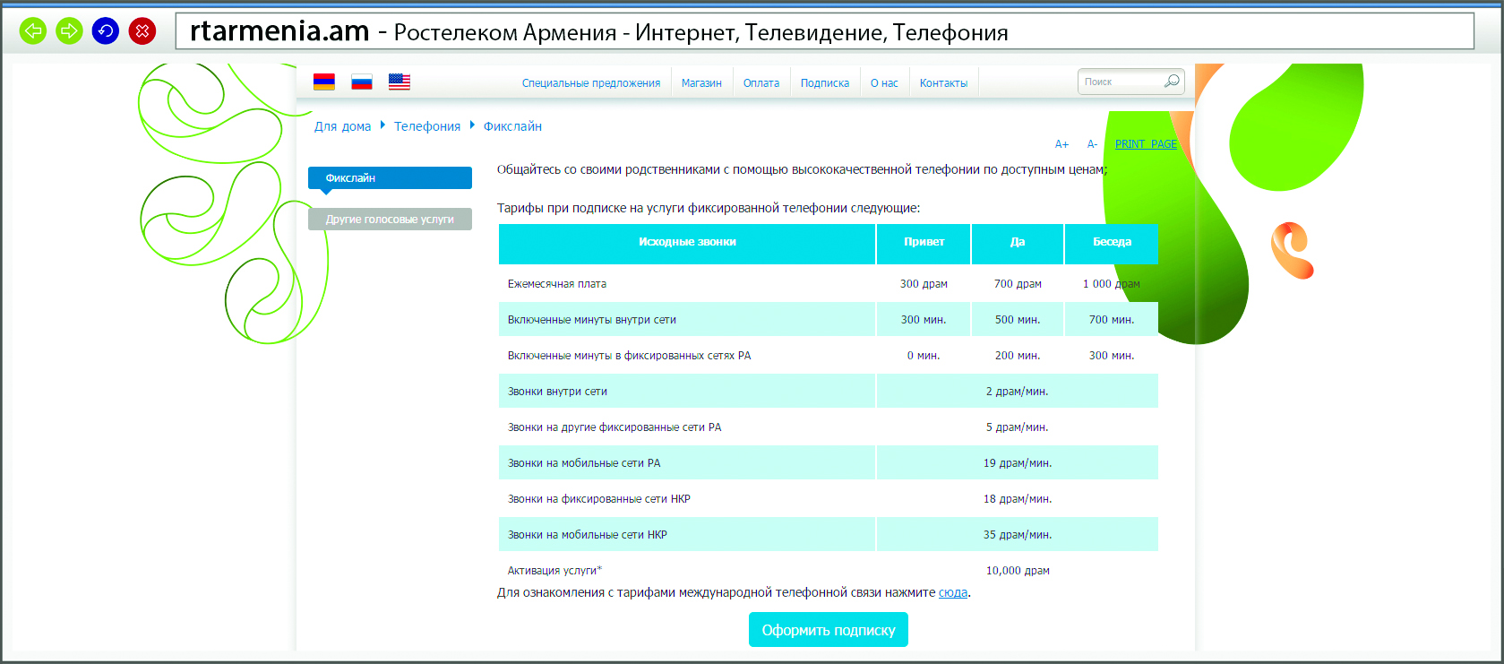1504x664 pixels.
Task: Open Специальные предложения menu item
Action: [x=591, y=83]
